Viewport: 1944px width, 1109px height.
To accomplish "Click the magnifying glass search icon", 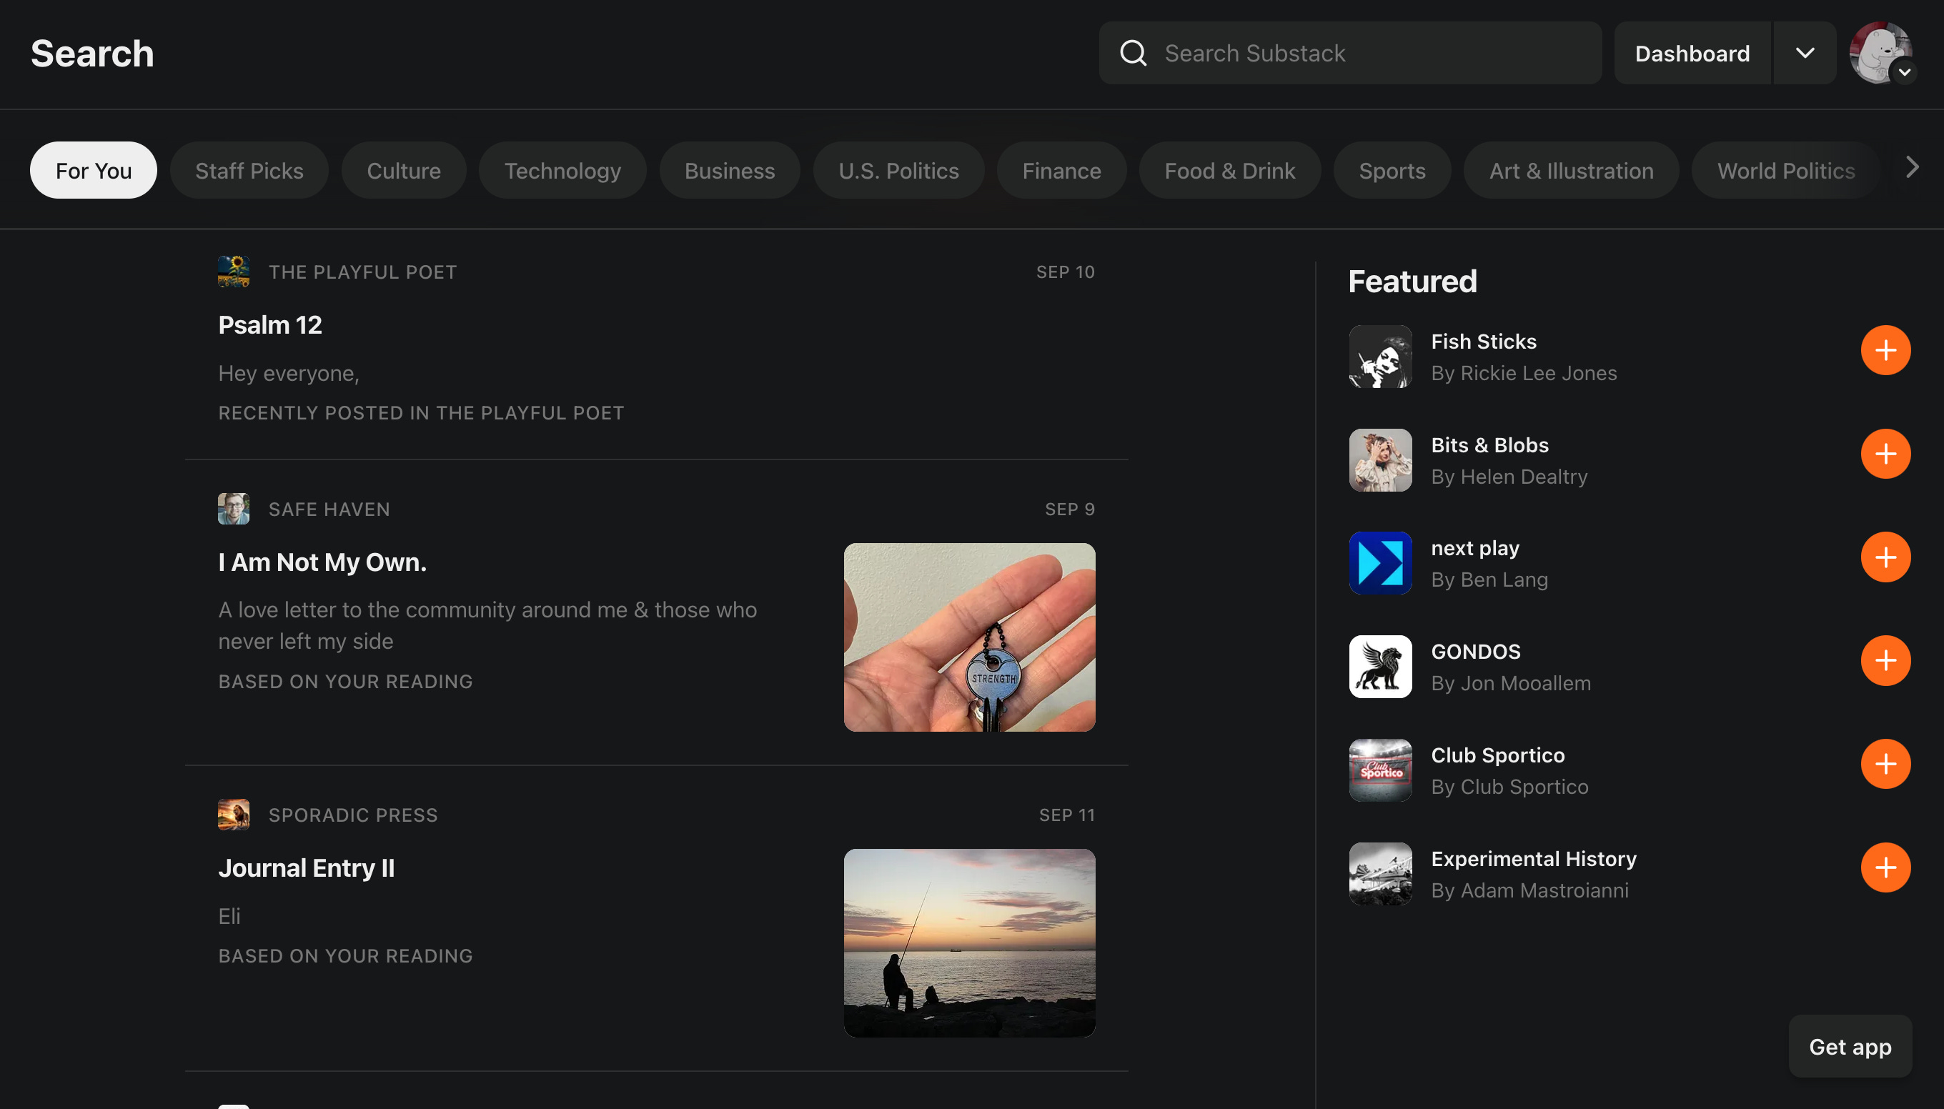I will (1133, 54).
